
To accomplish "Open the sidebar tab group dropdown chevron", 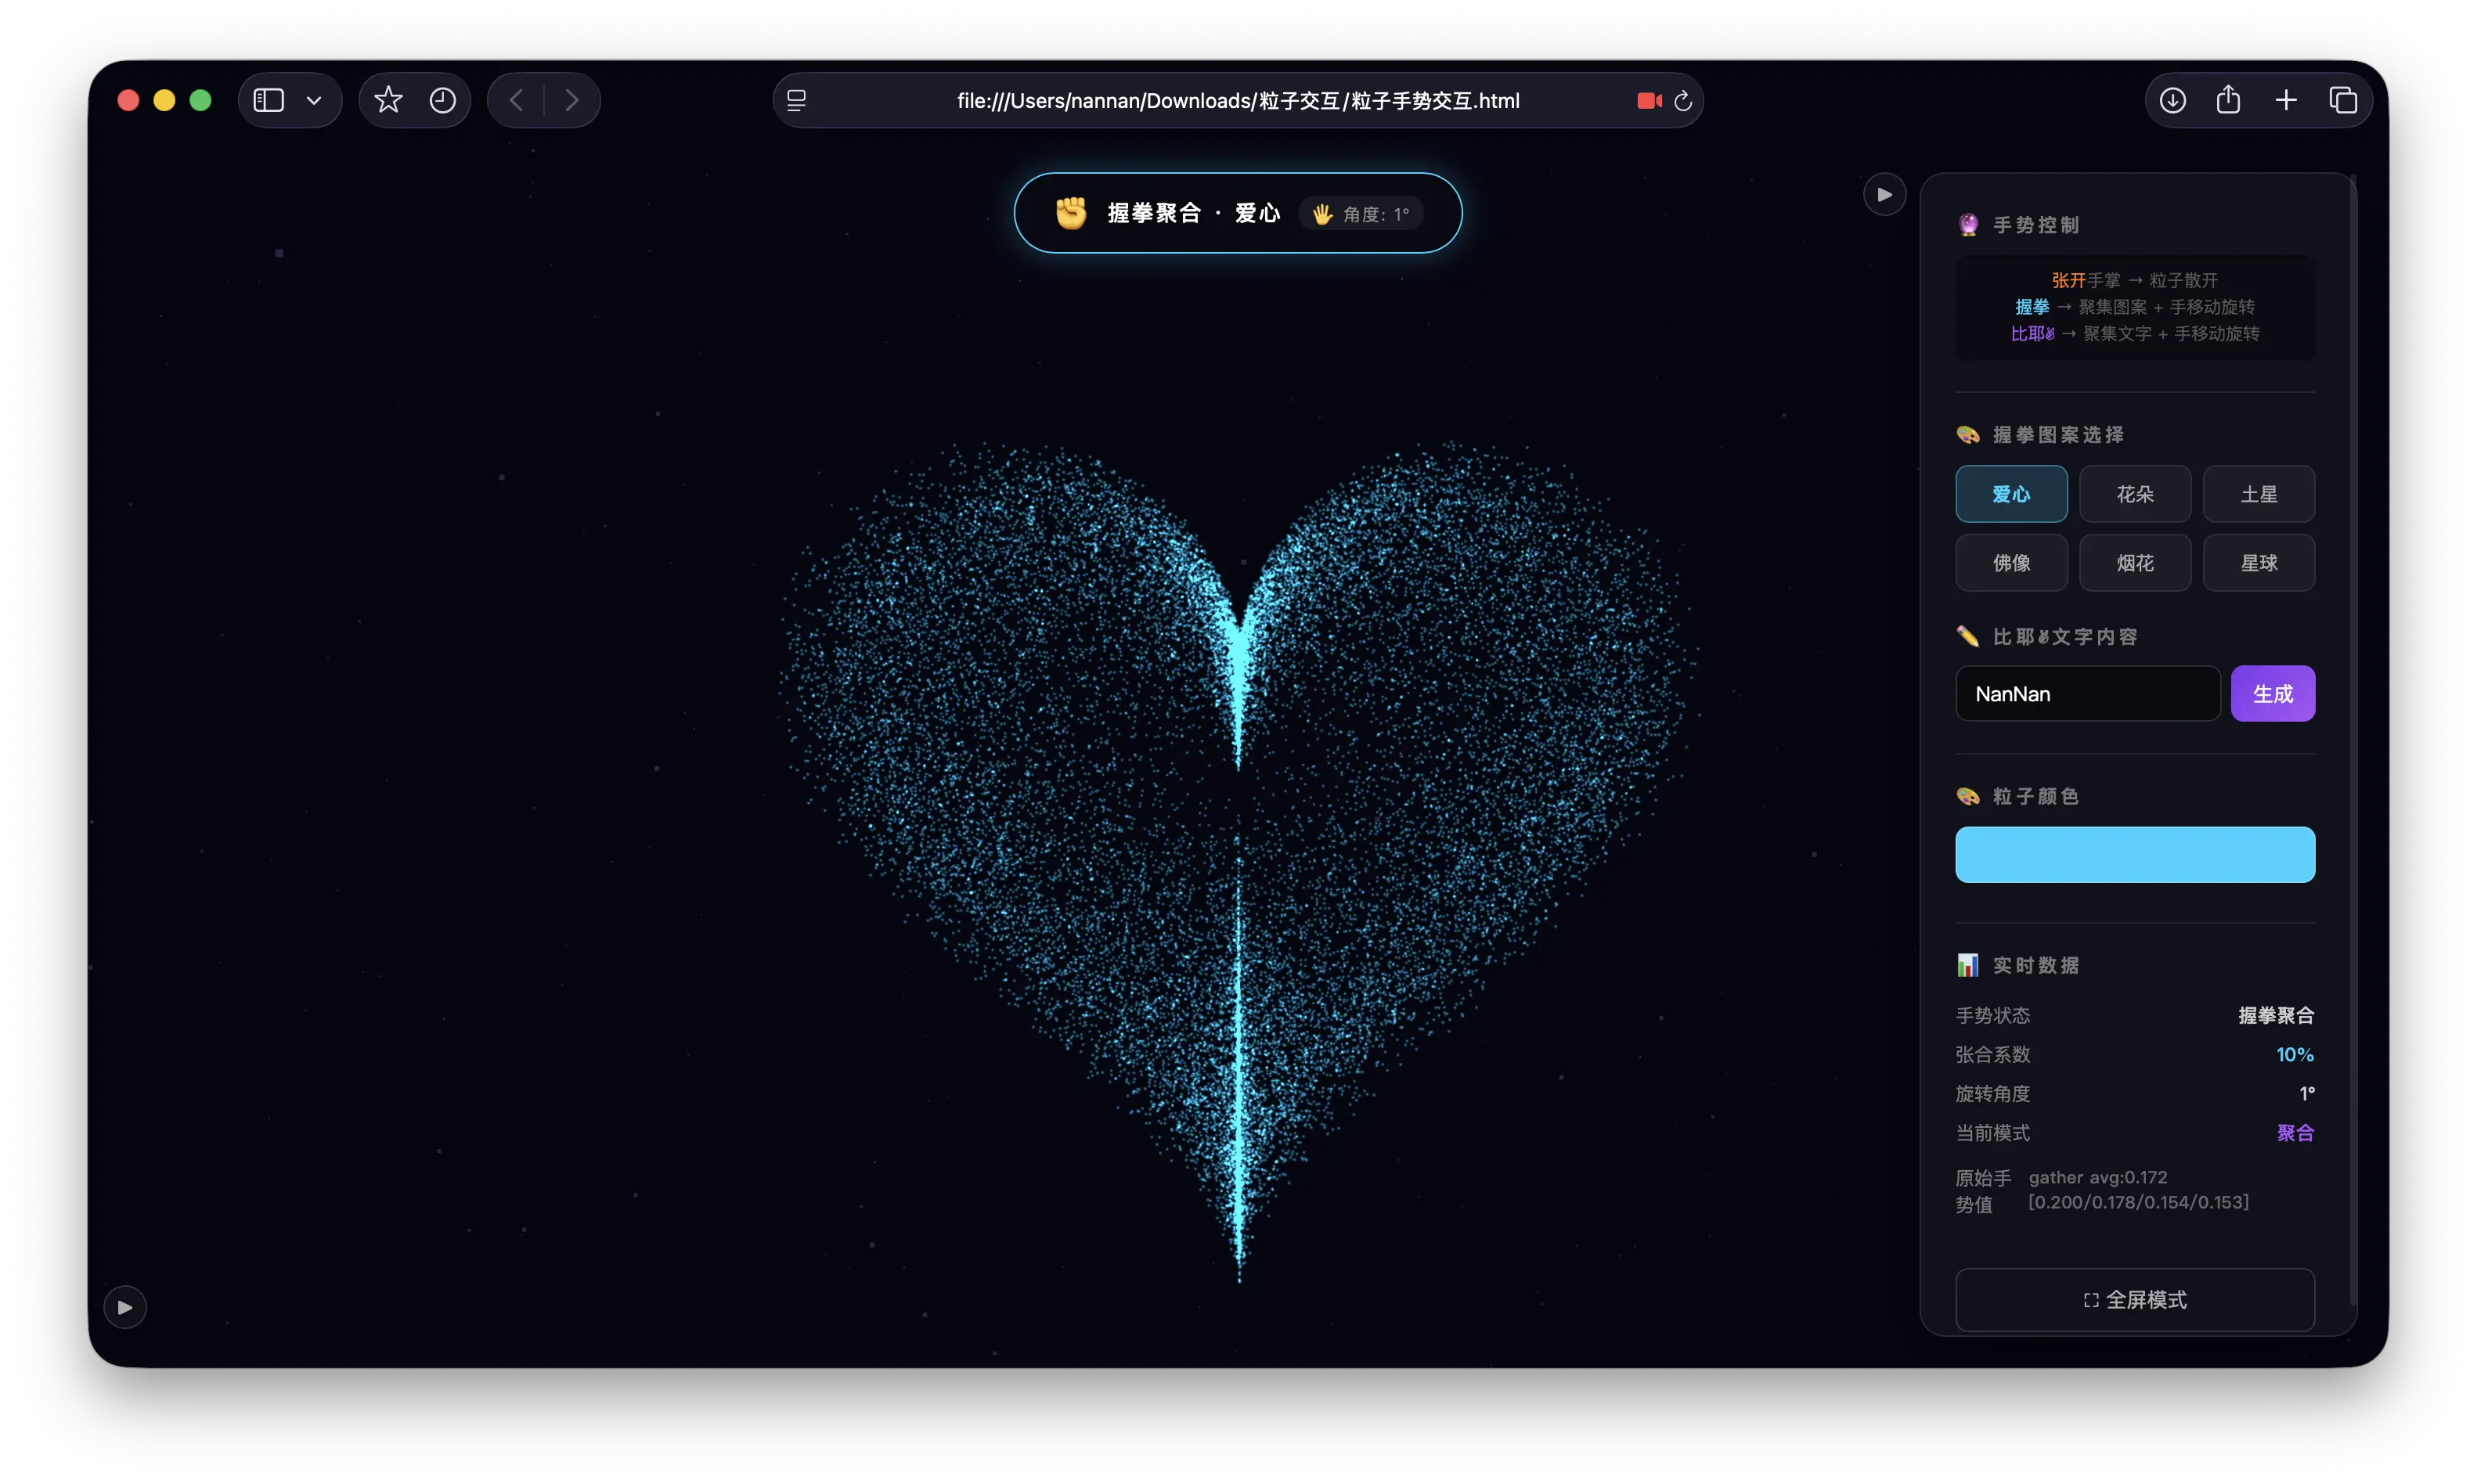I will (314, 100).
